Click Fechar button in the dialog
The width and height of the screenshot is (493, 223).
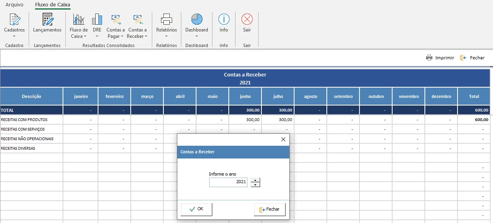tap(270, 209)
